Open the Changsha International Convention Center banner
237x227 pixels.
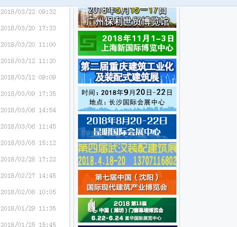coord(127,99)
